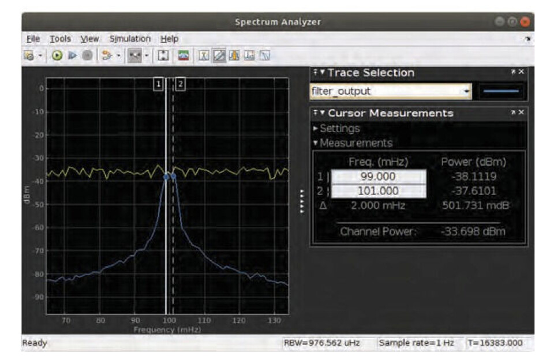554x360 pixels.
Task: Open the View menu
Action: coord(89,39)
